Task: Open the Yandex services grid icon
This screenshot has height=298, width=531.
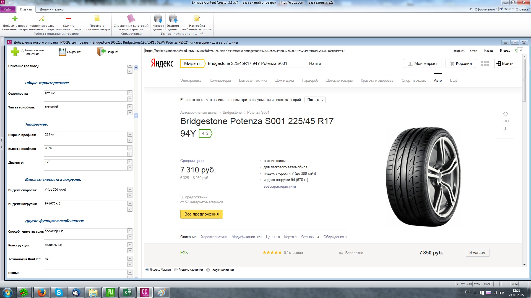Action: [x=485, y=63]
